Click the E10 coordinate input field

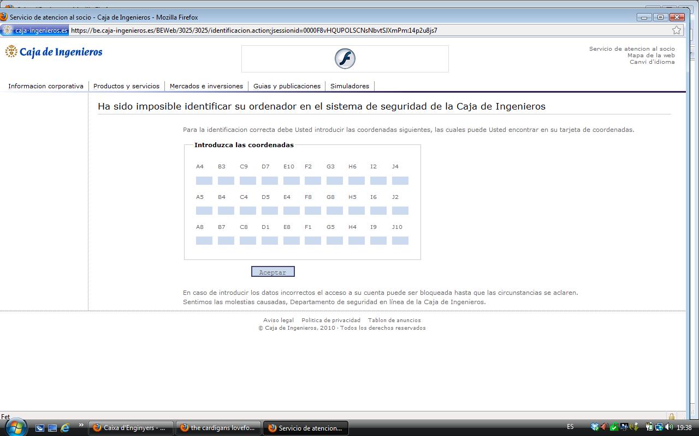(292, 180)
